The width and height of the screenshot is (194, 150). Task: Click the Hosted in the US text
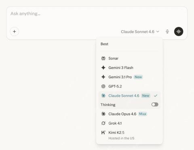tap(121, 138)
